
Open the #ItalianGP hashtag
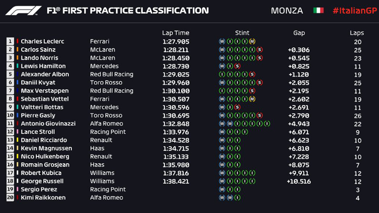352,10
